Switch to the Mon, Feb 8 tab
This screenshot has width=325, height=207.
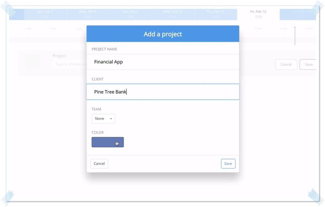click(88, 14)
